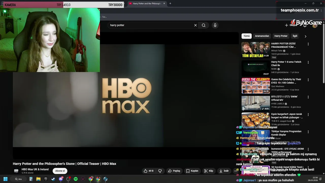Select the Tümü filter chip
Image resolution: width=325 pixels, height=183 pixels.
click(247, 36)
